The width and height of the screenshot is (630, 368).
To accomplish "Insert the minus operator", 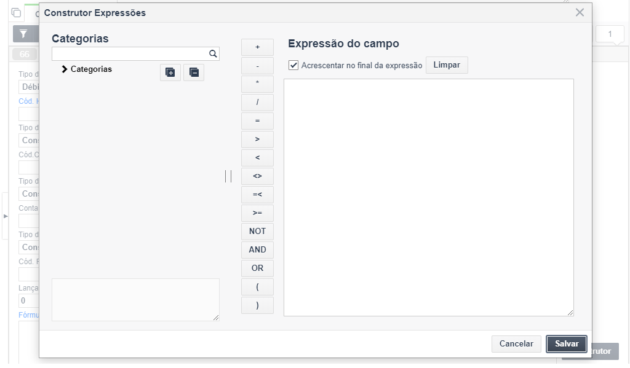I will (258, 66).
